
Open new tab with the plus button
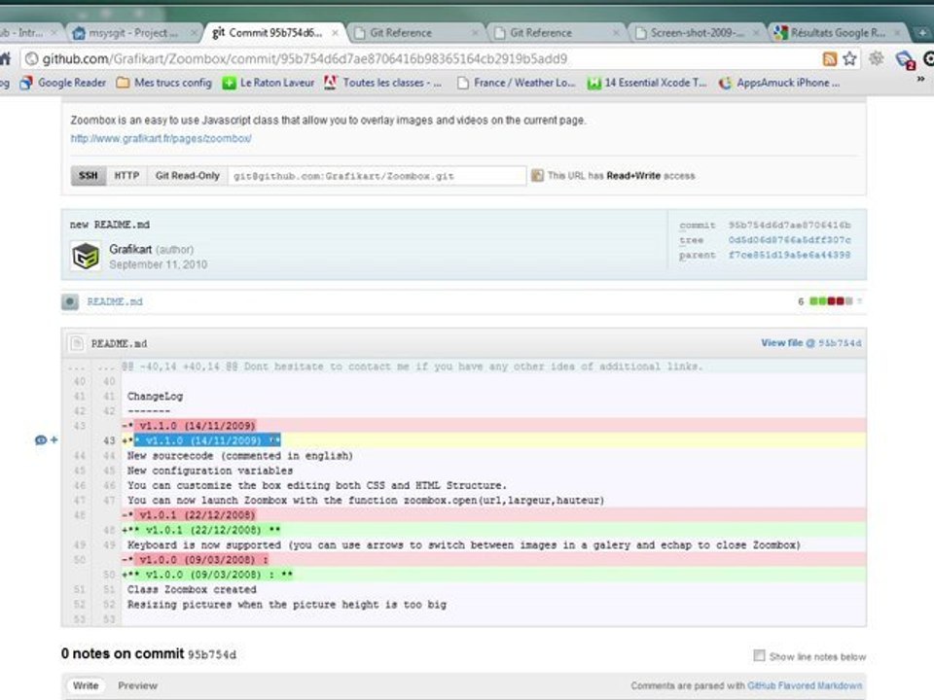pyautogui.click(x=922, y=33)
